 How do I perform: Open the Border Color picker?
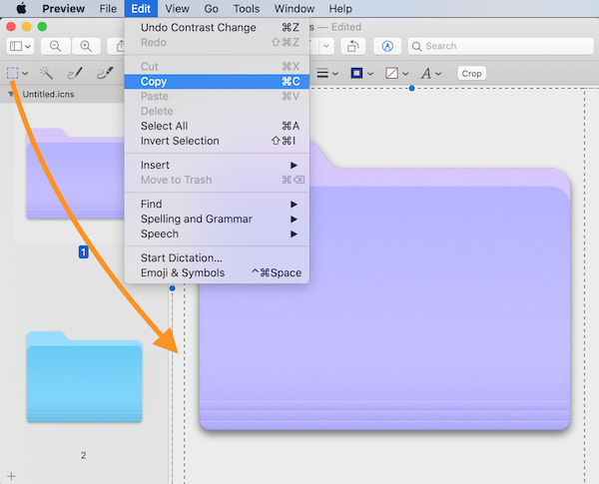[x=361, y=73]
